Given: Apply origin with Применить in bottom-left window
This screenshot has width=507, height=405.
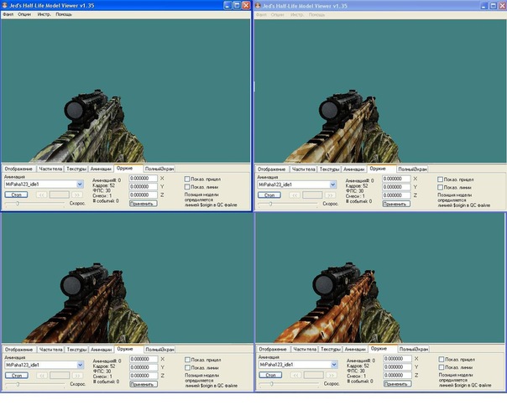Looking at the screenshot, I should point(144,384).
